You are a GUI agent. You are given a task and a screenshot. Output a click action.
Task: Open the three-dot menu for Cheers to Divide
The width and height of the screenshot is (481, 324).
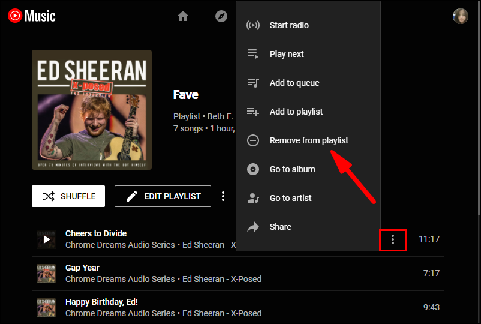pyautogui.click(x=393, y=239)
